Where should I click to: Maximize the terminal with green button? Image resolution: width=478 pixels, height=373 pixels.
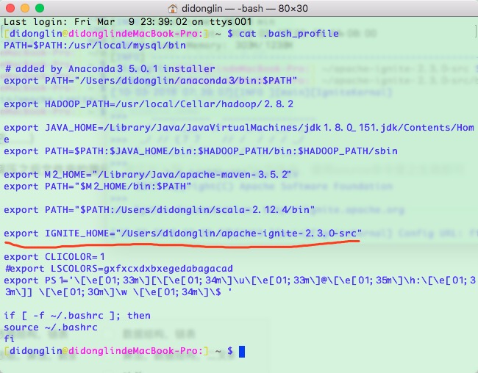40,8
